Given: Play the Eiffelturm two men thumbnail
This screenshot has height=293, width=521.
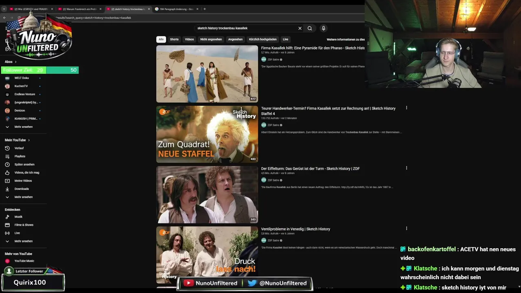Looking at the screenshot, I should tap(207, 195).
